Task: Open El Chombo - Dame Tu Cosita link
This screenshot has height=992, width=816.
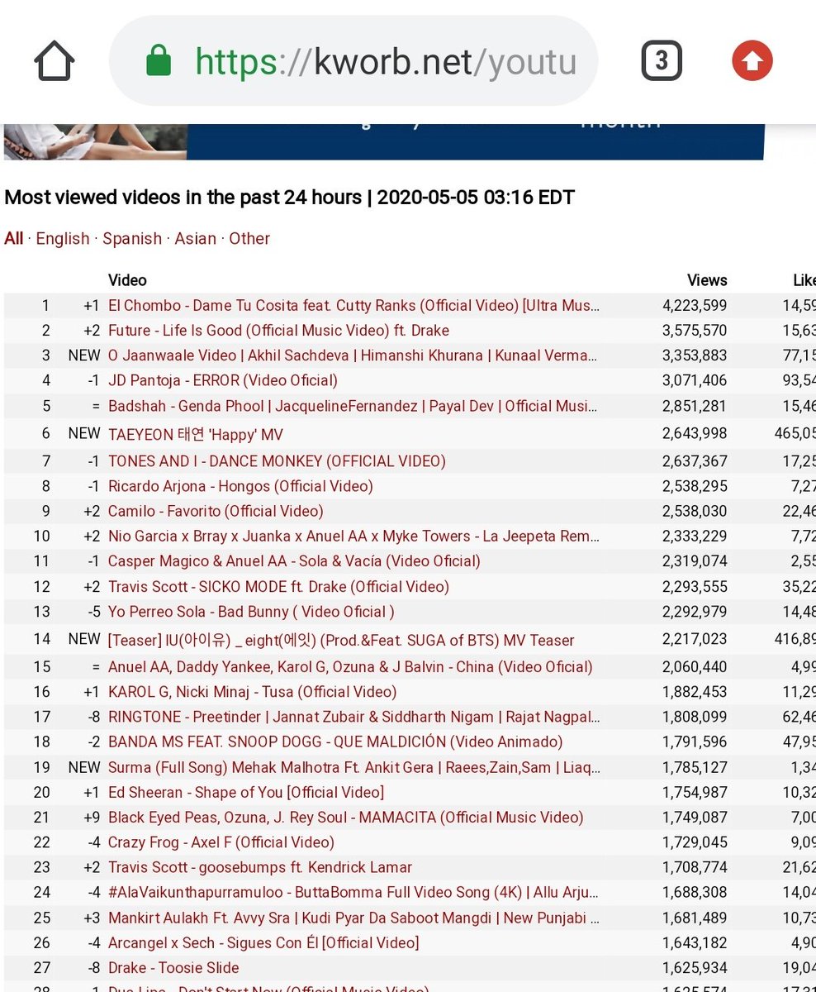Action: [x=354, y=305]
